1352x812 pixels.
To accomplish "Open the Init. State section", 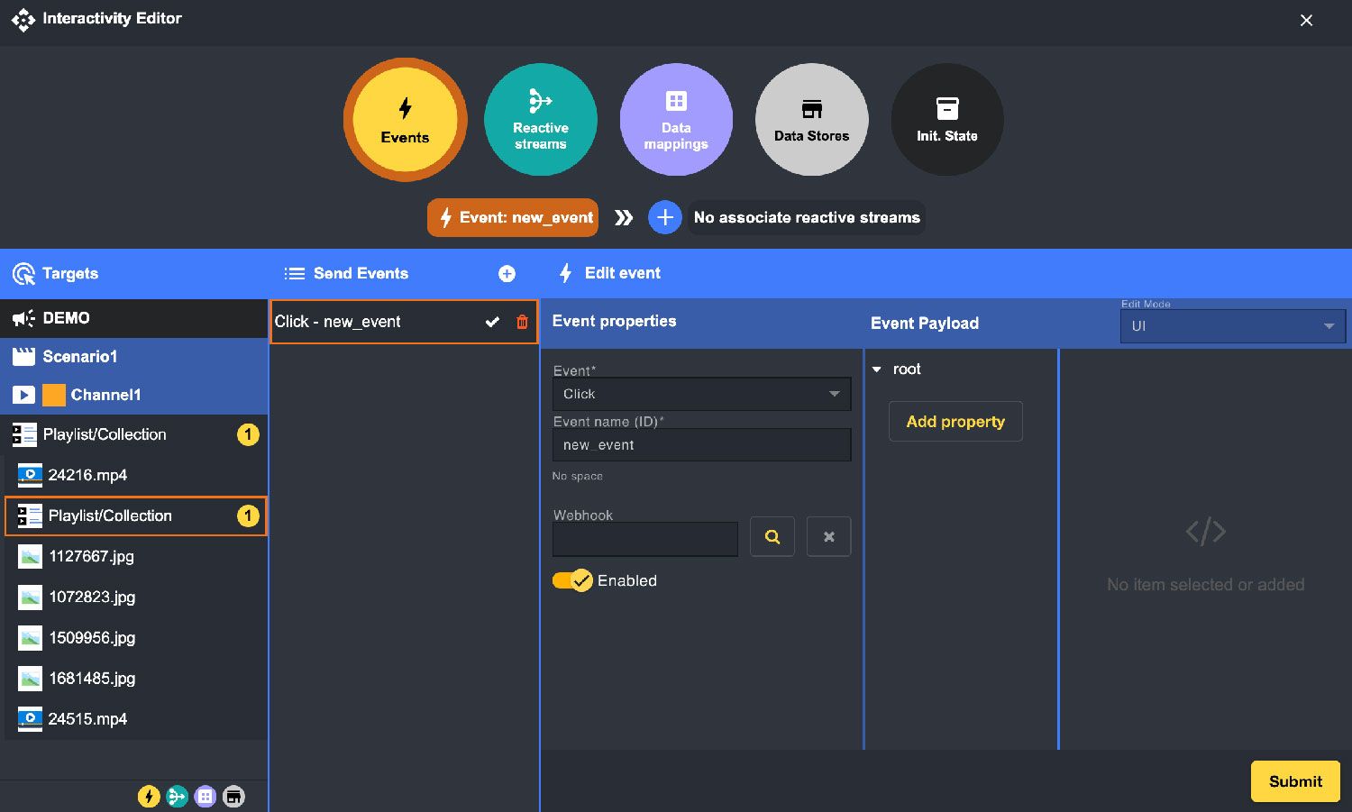I will (x=946, y=120).
